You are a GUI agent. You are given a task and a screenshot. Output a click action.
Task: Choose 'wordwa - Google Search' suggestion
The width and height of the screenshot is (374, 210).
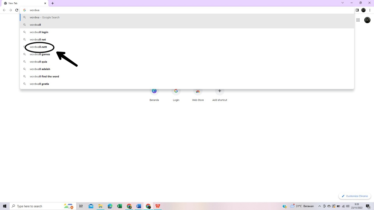(x=187, y=17)
